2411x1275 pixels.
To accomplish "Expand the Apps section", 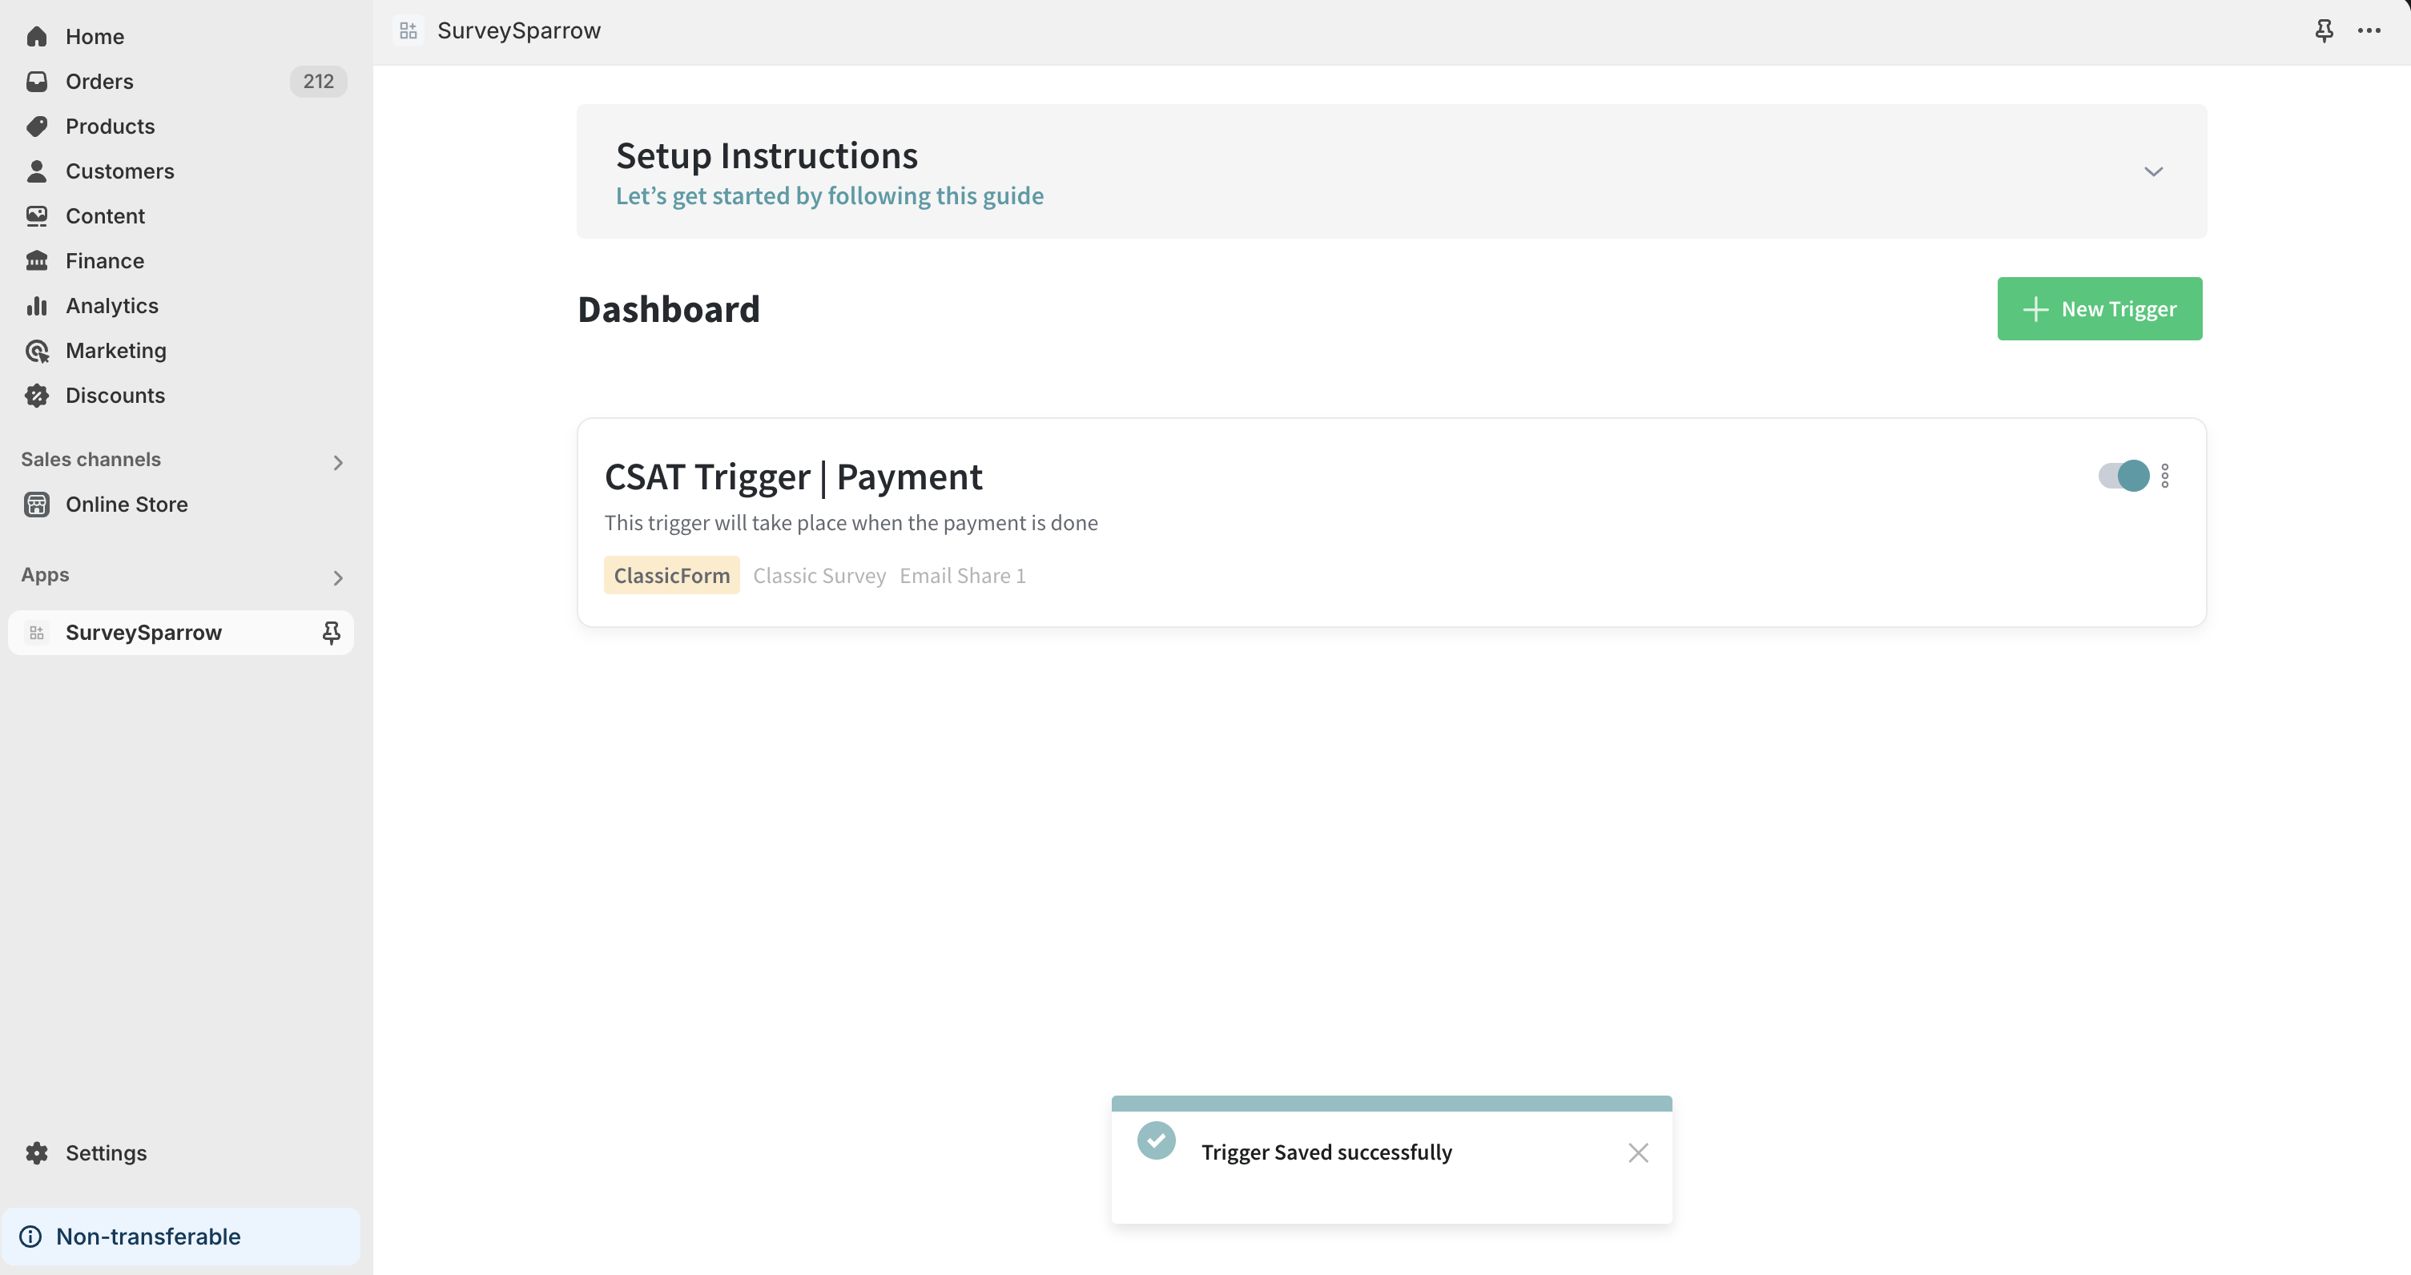I will click(x=338, y=577).
